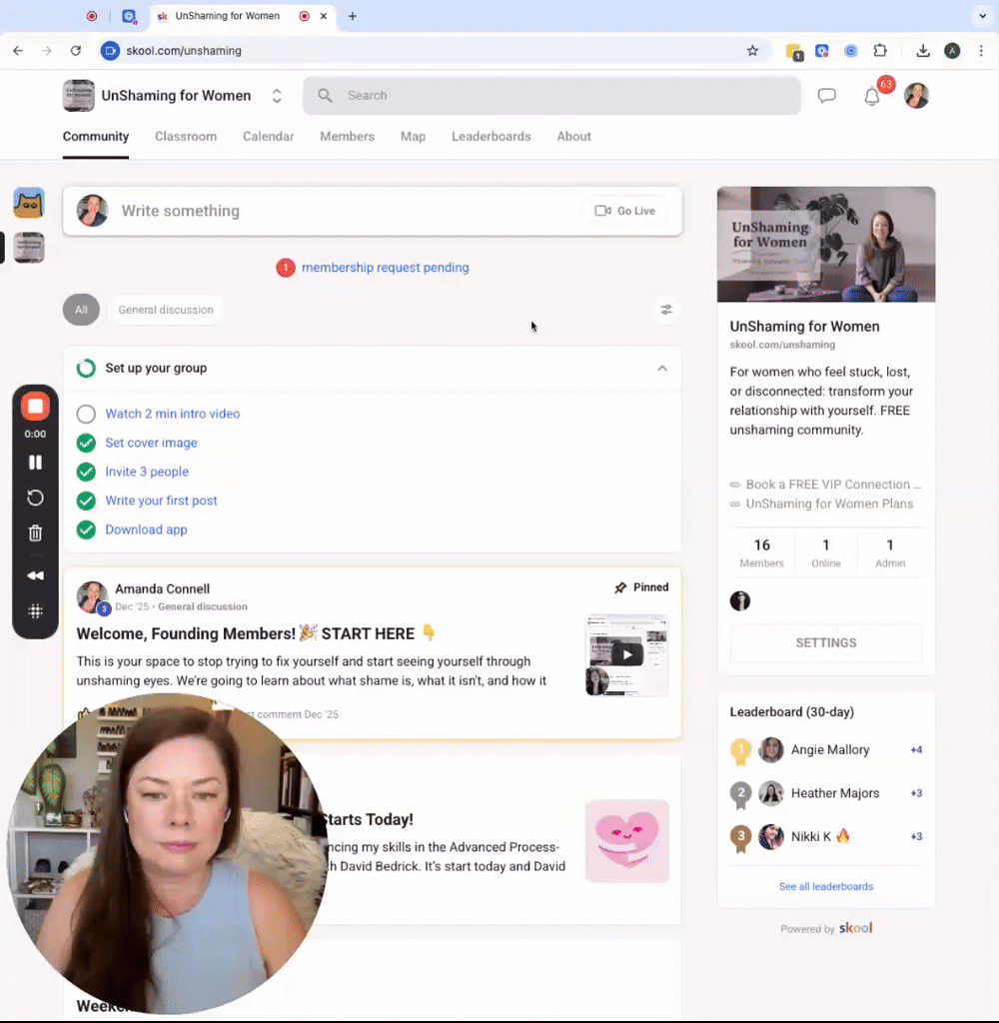The height and width of the screenshot is (1023, 999).
Task: Open Amanda Connell's profile name
Action: [163, 588]
